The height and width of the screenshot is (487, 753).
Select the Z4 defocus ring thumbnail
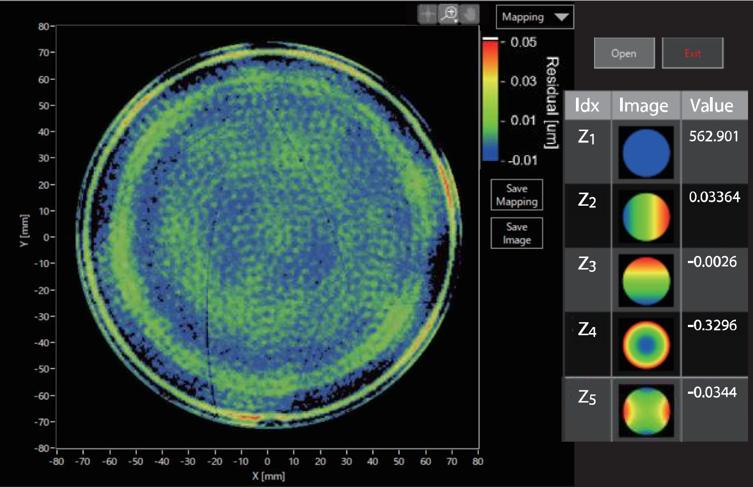[x=646, y=345]
